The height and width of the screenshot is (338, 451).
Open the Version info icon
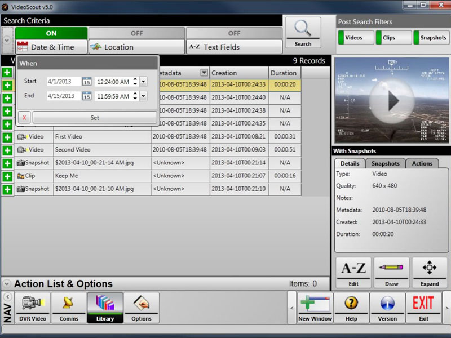387,303
